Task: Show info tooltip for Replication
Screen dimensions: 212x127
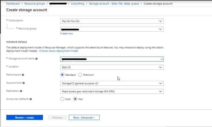Action: point(21,91)
